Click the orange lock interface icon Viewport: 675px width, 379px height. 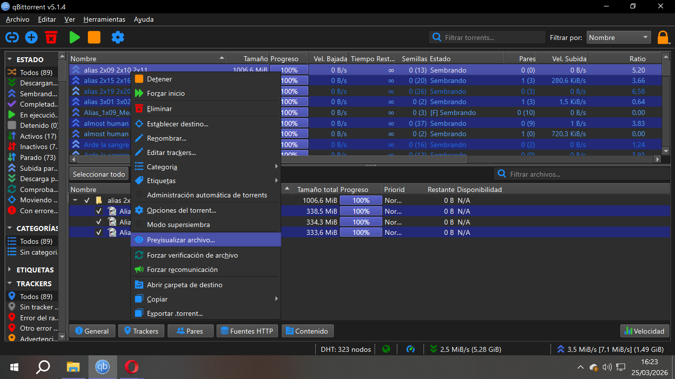[662, 38]
